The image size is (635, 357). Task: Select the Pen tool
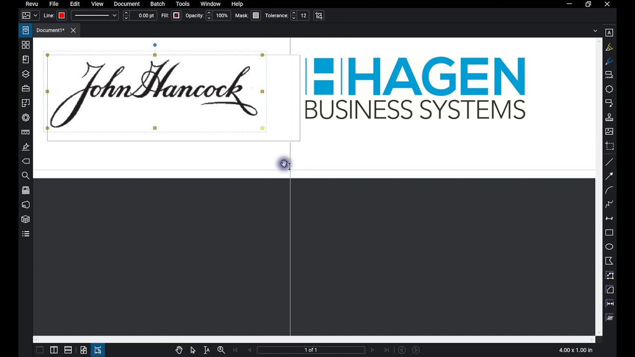(x=609, y=61)
